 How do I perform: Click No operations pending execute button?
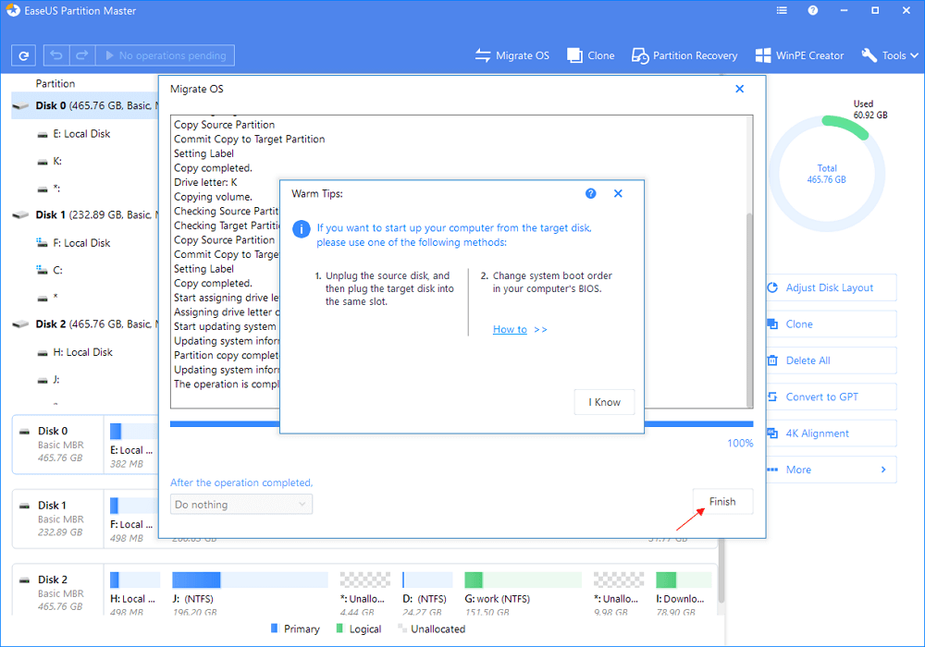(x=166, y=55)
